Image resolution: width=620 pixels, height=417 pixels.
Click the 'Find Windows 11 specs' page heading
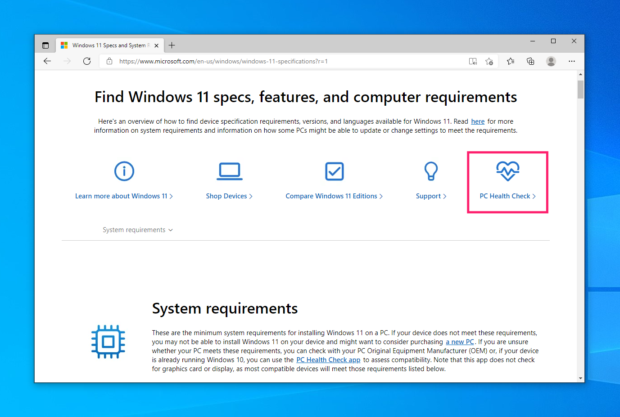(306, 97)
